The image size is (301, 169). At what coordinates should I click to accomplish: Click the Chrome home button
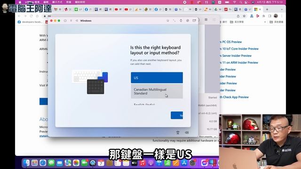click(x=37, y=16)
